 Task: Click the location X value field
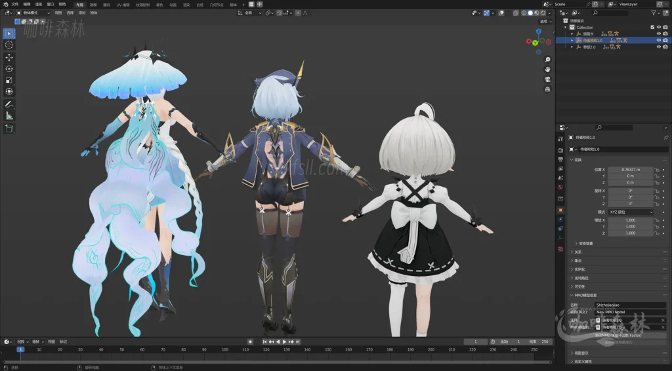[x=631, y=170]
